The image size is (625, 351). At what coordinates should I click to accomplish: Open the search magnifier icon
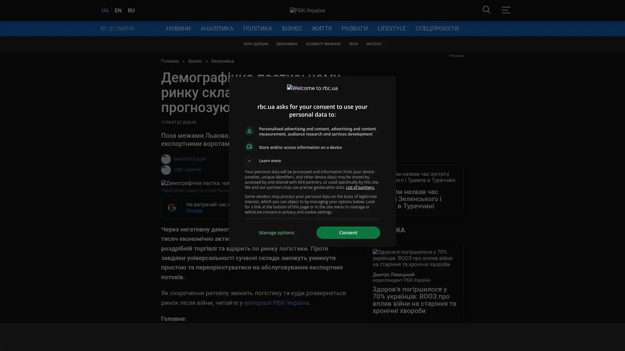click(486, 10)
